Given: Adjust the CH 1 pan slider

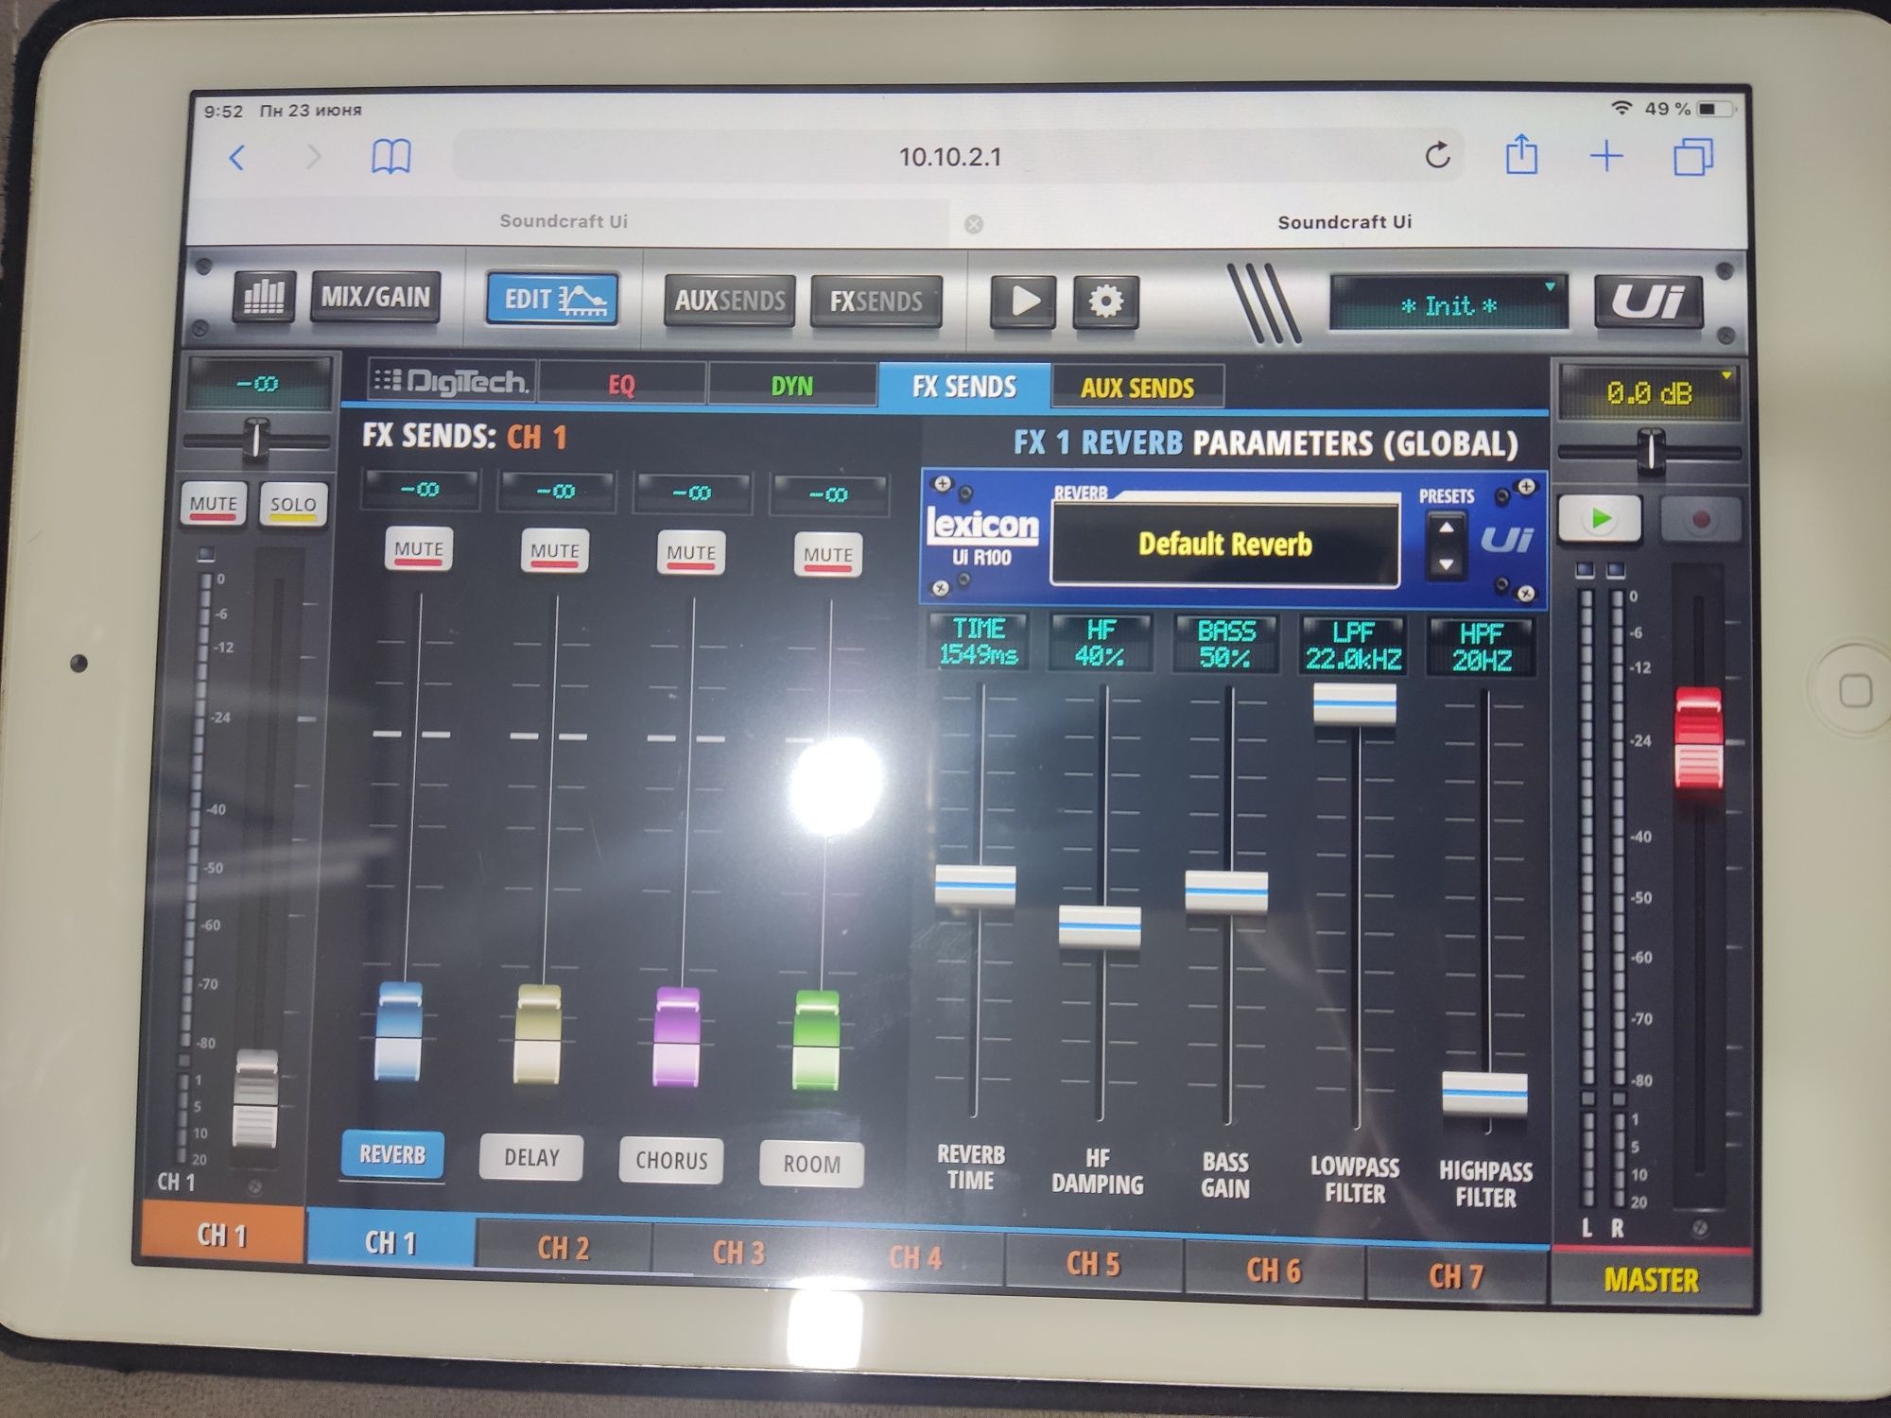Looking at the screenshot, I should (x=256, y=440).
